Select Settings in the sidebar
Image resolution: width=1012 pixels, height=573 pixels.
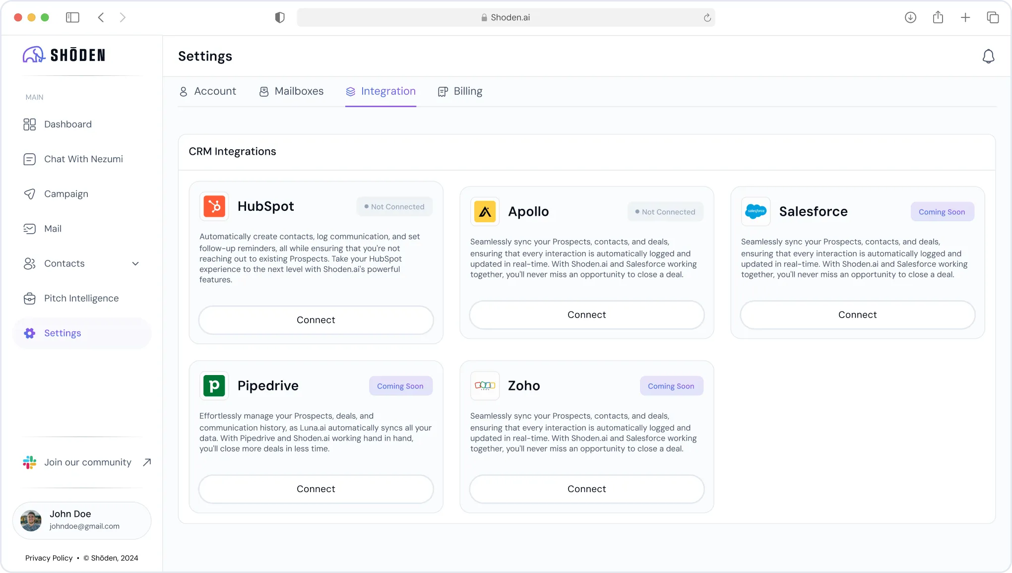coord(82,333)
